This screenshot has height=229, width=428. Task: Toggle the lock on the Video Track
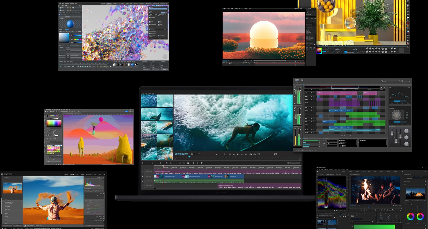(x=143, y=176)
